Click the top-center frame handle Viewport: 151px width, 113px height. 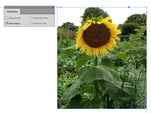(102, 7)
